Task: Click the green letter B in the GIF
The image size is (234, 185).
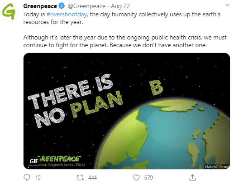Action: tap(156, 88)
